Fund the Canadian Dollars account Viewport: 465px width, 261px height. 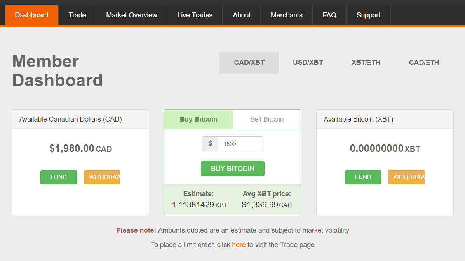point(59,177)
